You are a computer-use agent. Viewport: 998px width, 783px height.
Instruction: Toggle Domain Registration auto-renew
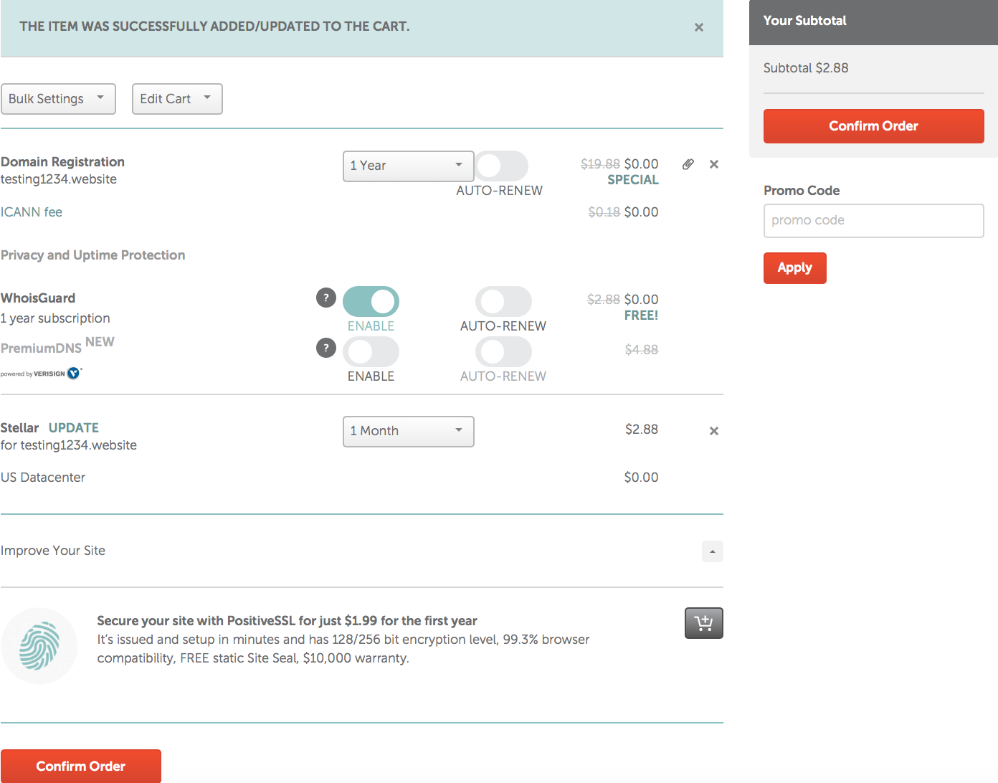pyautogui.click(x=502, y=166)
